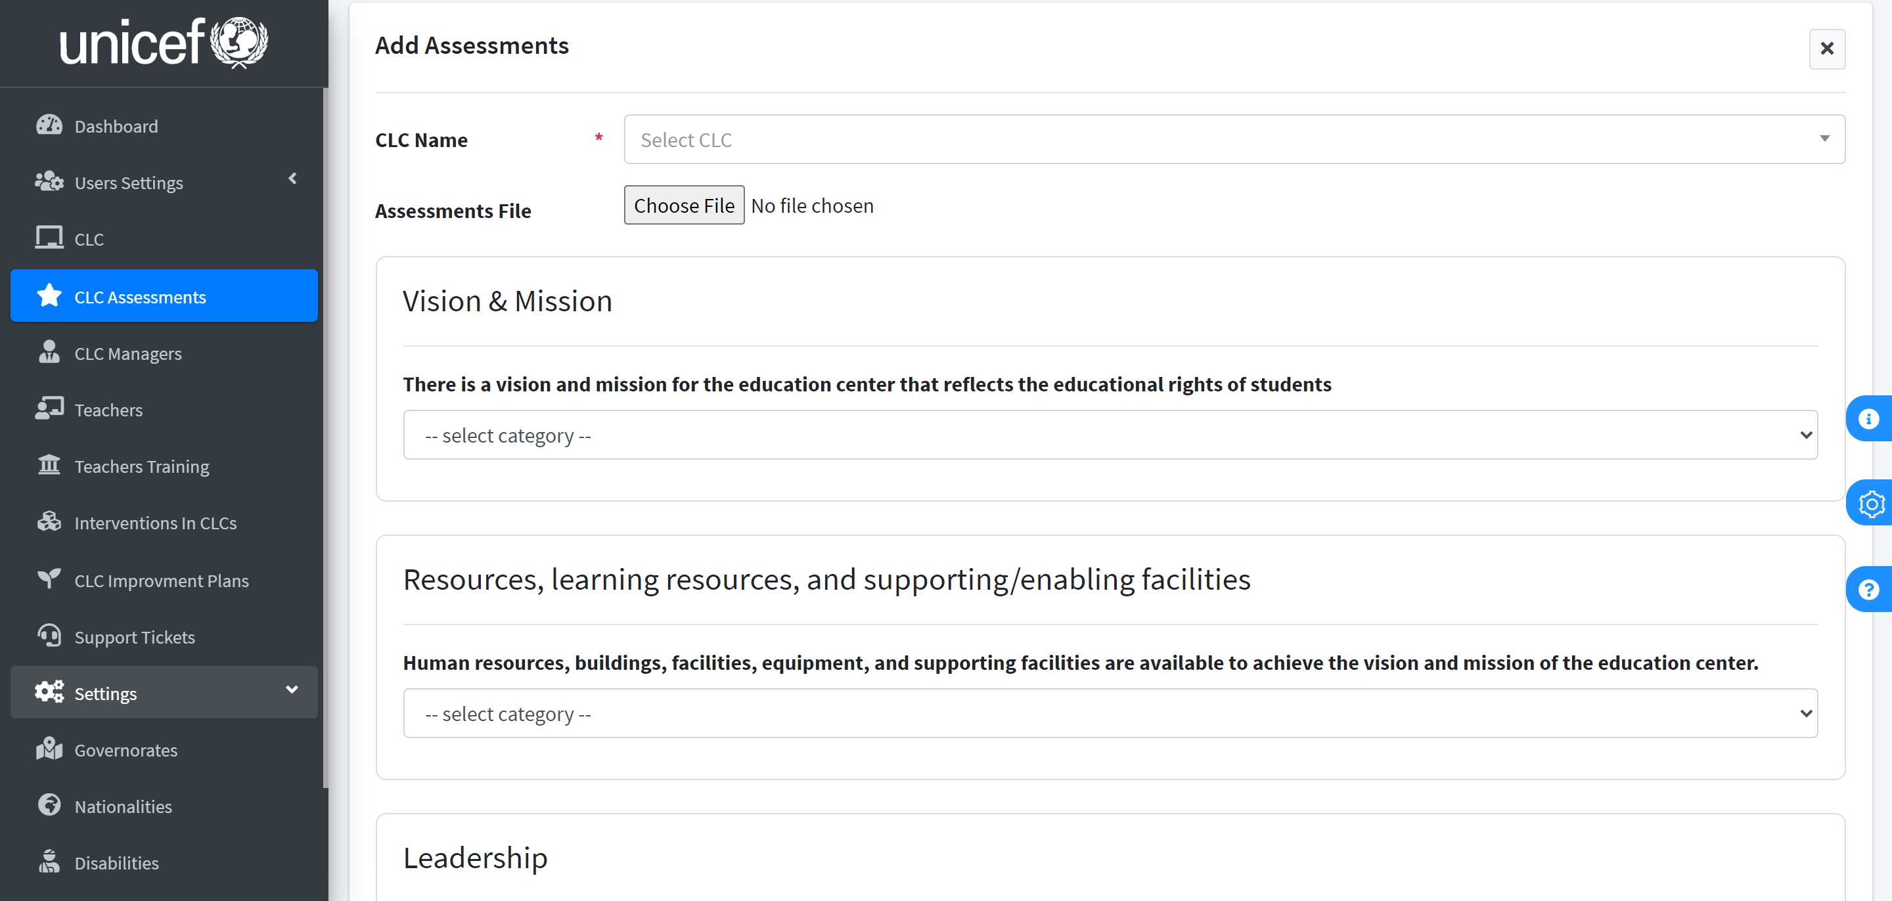
Task: Click the Assessments File label
Action: (453, 211)
